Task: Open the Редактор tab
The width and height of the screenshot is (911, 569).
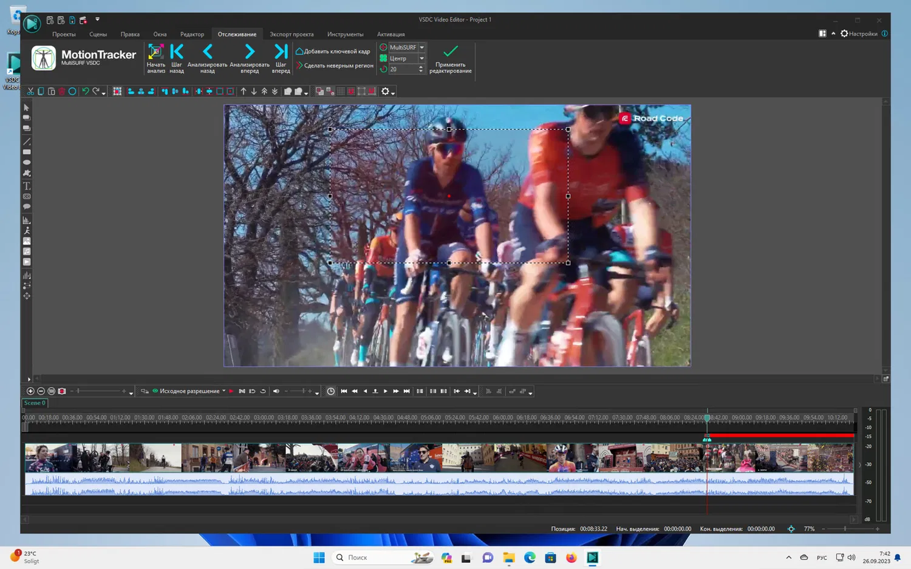Action: [192, 34]
